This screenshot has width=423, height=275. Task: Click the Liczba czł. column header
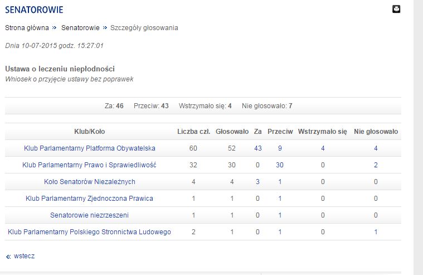tap(194, 132)
